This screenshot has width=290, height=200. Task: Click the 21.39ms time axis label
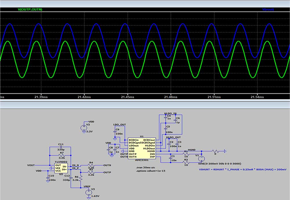41,97
